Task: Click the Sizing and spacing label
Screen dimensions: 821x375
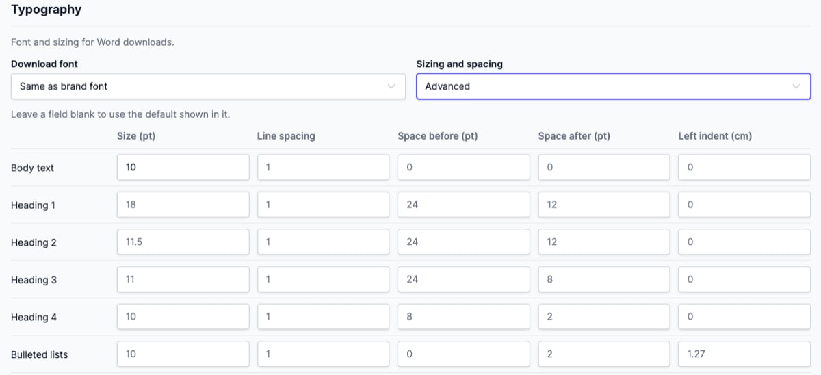Action: tap(460, 64)
